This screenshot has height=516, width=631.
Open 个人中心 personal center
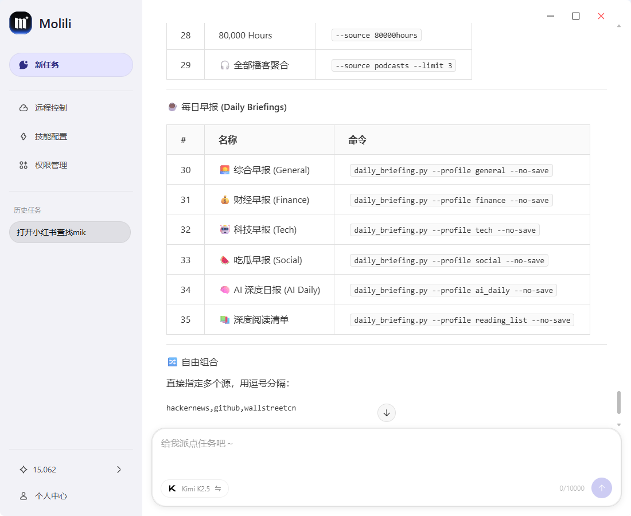[50, 496]
